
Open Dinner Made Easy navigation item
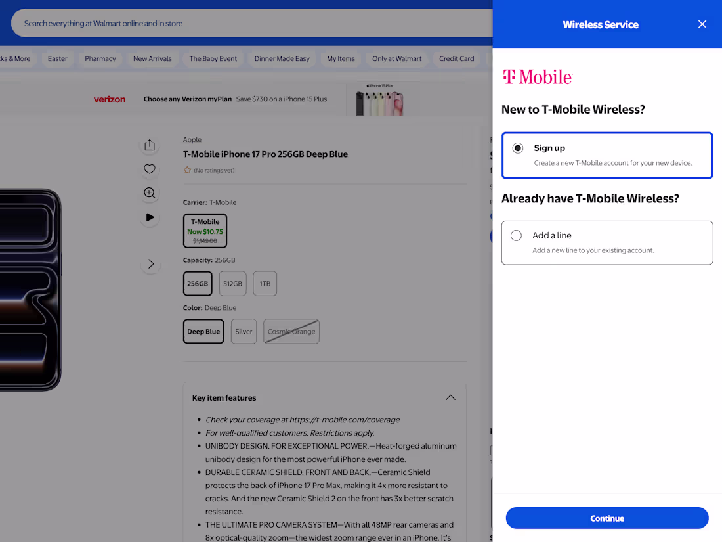pos(282,58)
